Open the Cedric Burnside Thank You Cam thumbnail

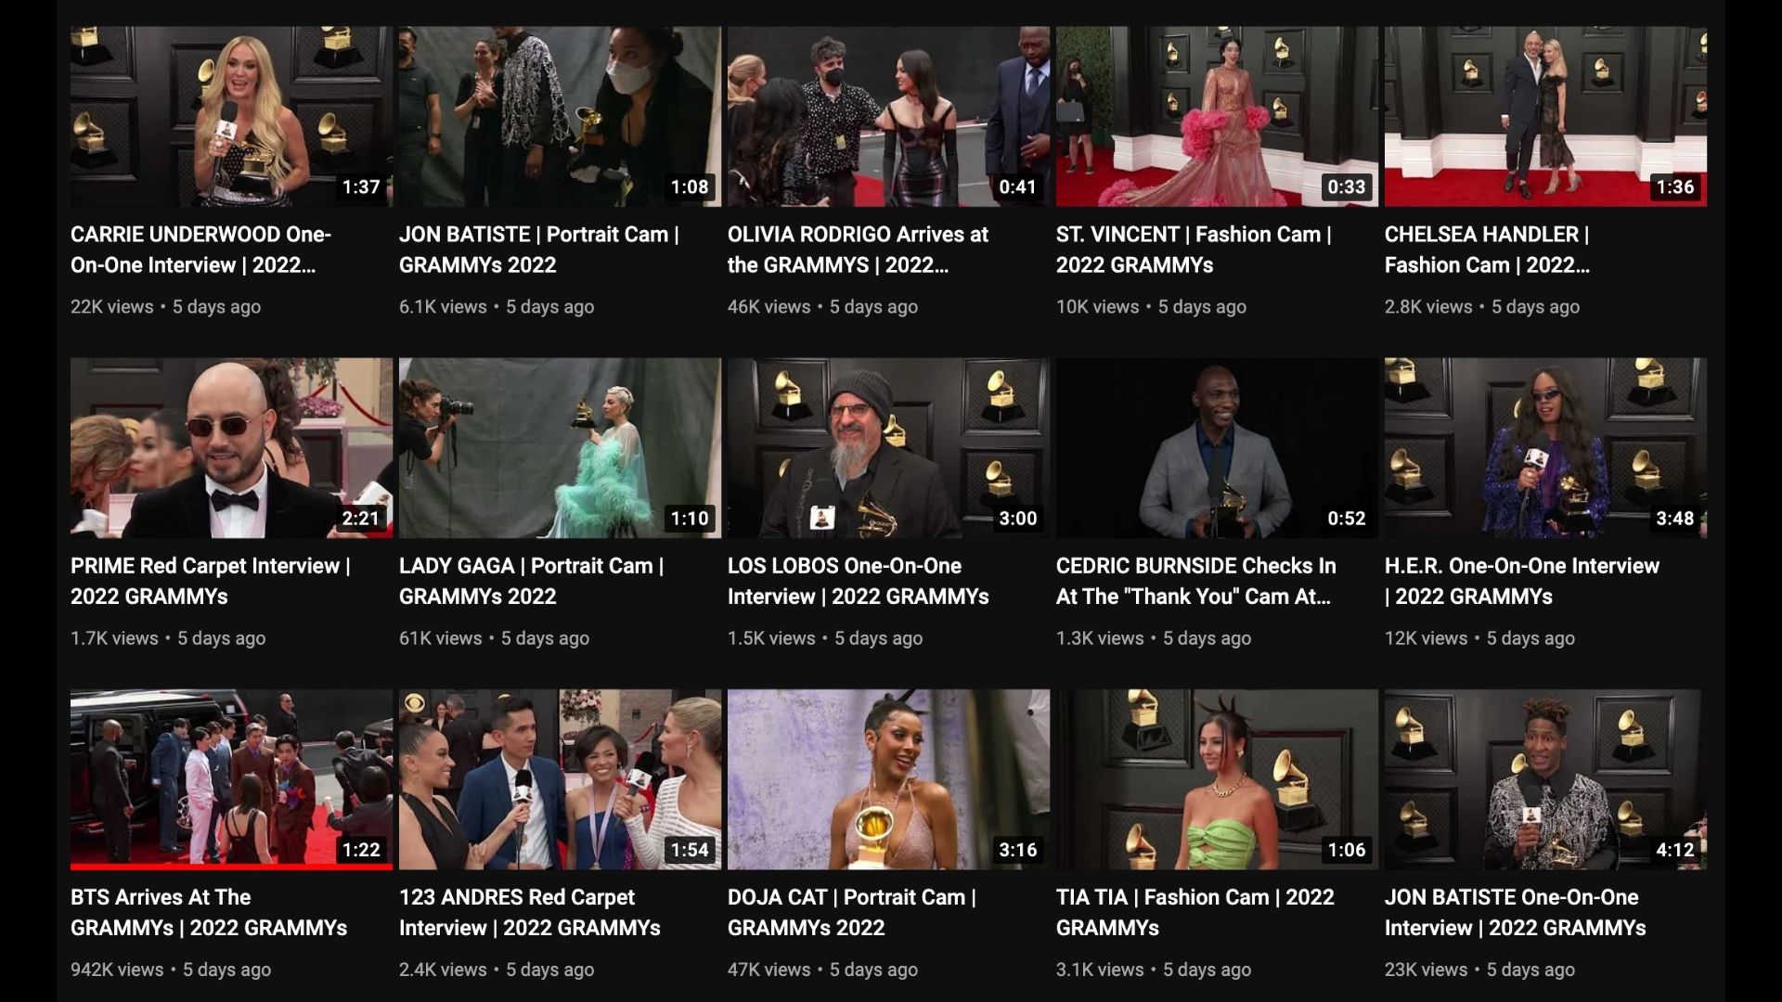[x=1217, y=448]
